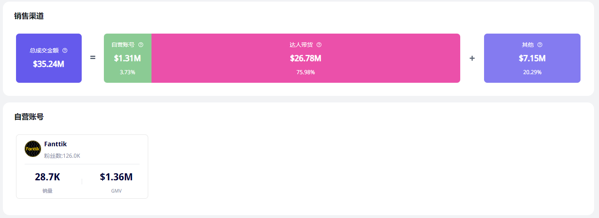Click the $1.36M GMV figure
Viewport: 599px width, 218px height.
click(116, 177)
